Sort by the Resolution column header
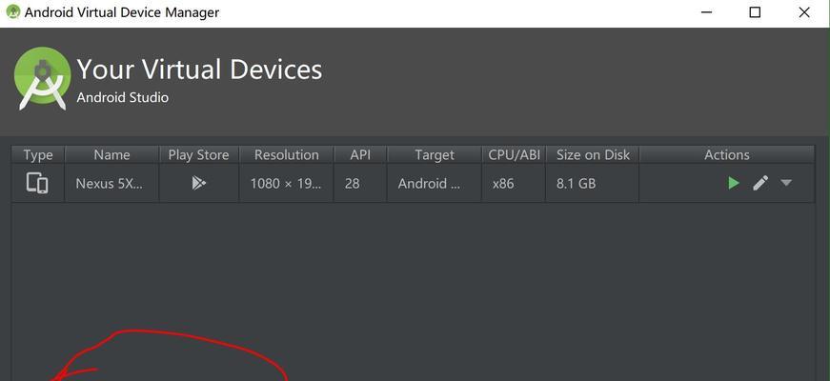The image size is (830, 381). point(287,155)
